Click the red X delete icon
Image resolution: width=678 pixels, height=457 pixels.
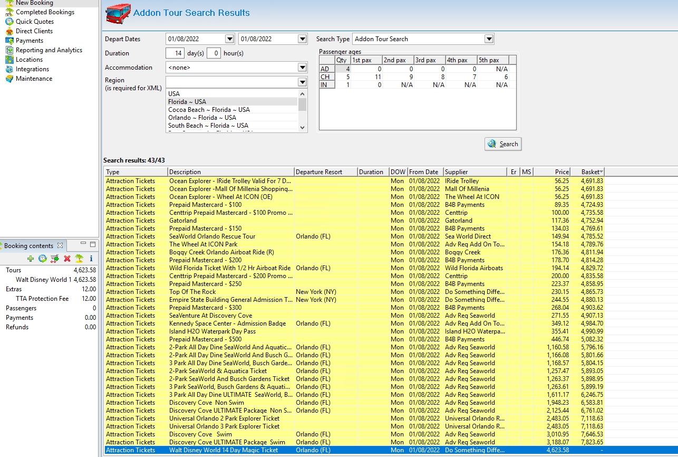tap(67, 259)
